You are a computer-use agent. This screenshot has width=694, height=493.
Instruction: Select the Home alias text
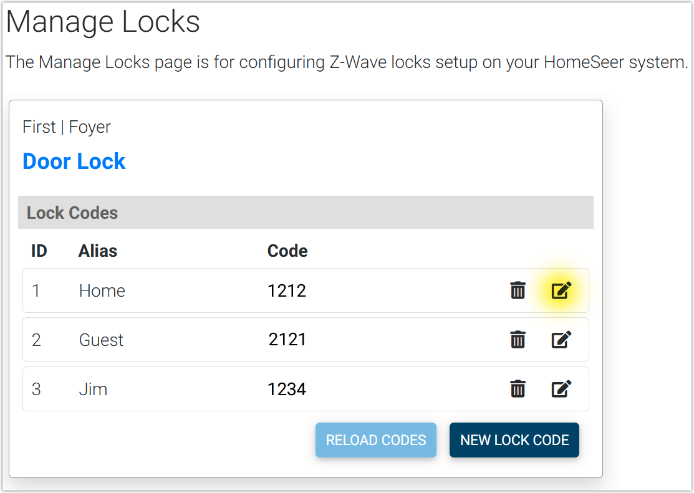102,291
